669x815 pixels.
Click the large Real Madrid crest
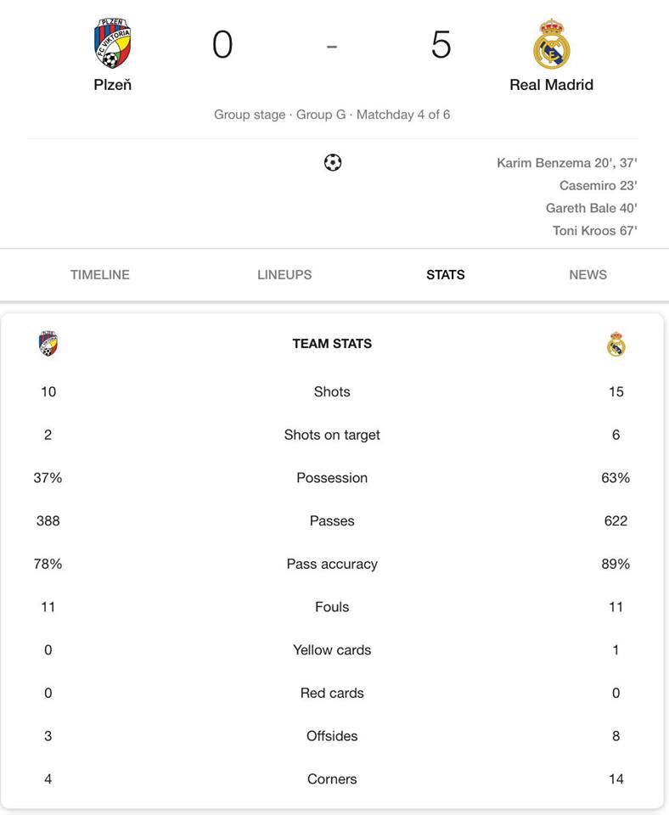(552, 43)
